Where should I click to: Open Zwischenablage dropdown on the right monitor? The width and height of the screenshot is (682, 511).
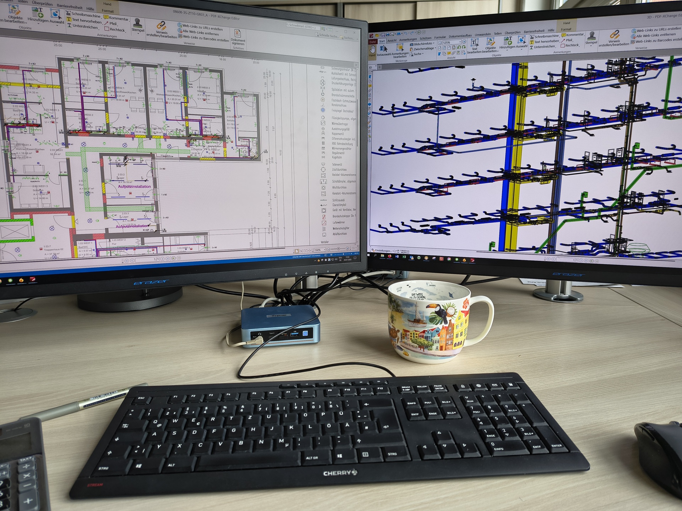click(423, 49)
